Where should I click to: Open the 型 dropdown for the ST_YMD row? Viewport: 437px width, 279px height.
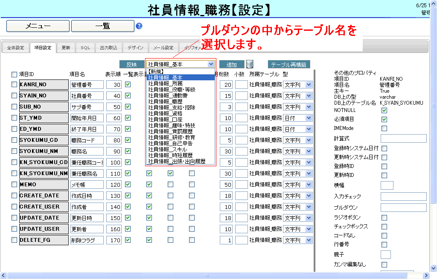click(309, 118)
